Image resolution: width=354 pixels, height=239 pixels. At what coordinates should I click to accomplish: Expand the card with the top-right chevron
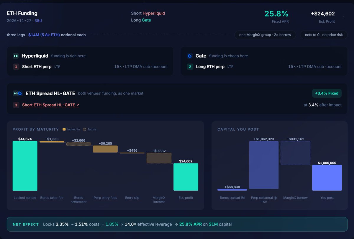344,17
